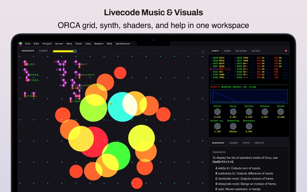The image size is (307, 192).
Task: Click the share icon above the grid
Action: (x=203, y=51)
